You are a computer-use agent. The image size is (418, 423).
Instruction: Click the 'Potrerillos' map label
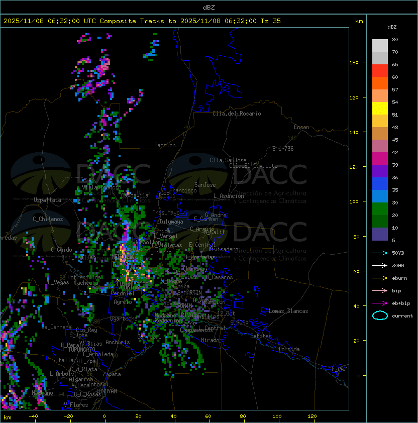coord(84,277)
